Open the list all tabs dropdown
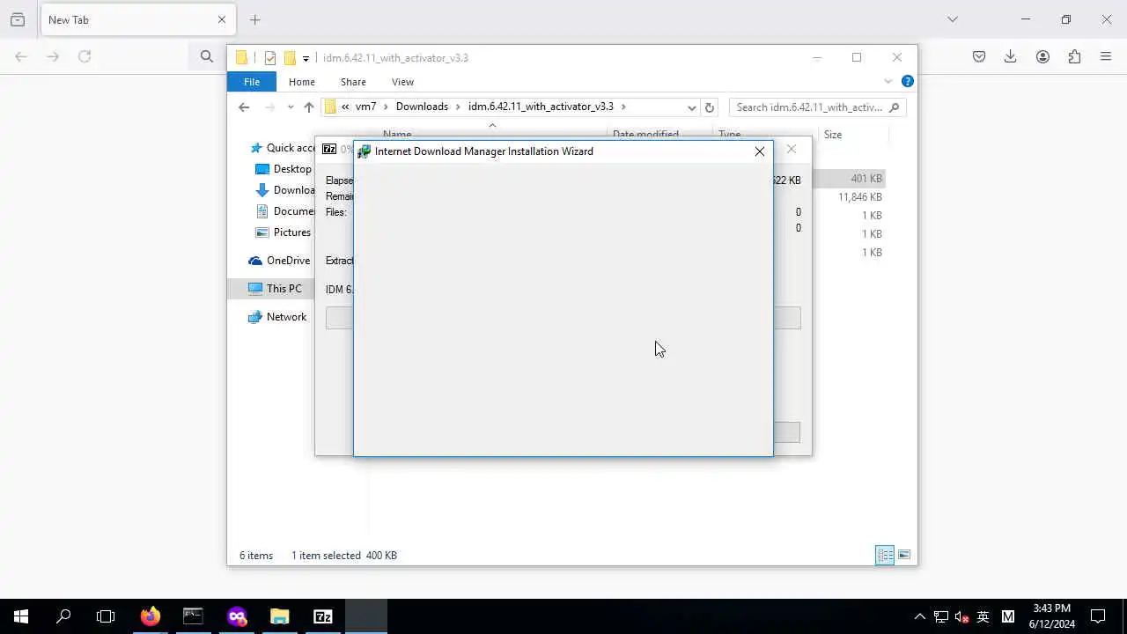The height and width of the screenshot is (634, 1127). [953, 19]
